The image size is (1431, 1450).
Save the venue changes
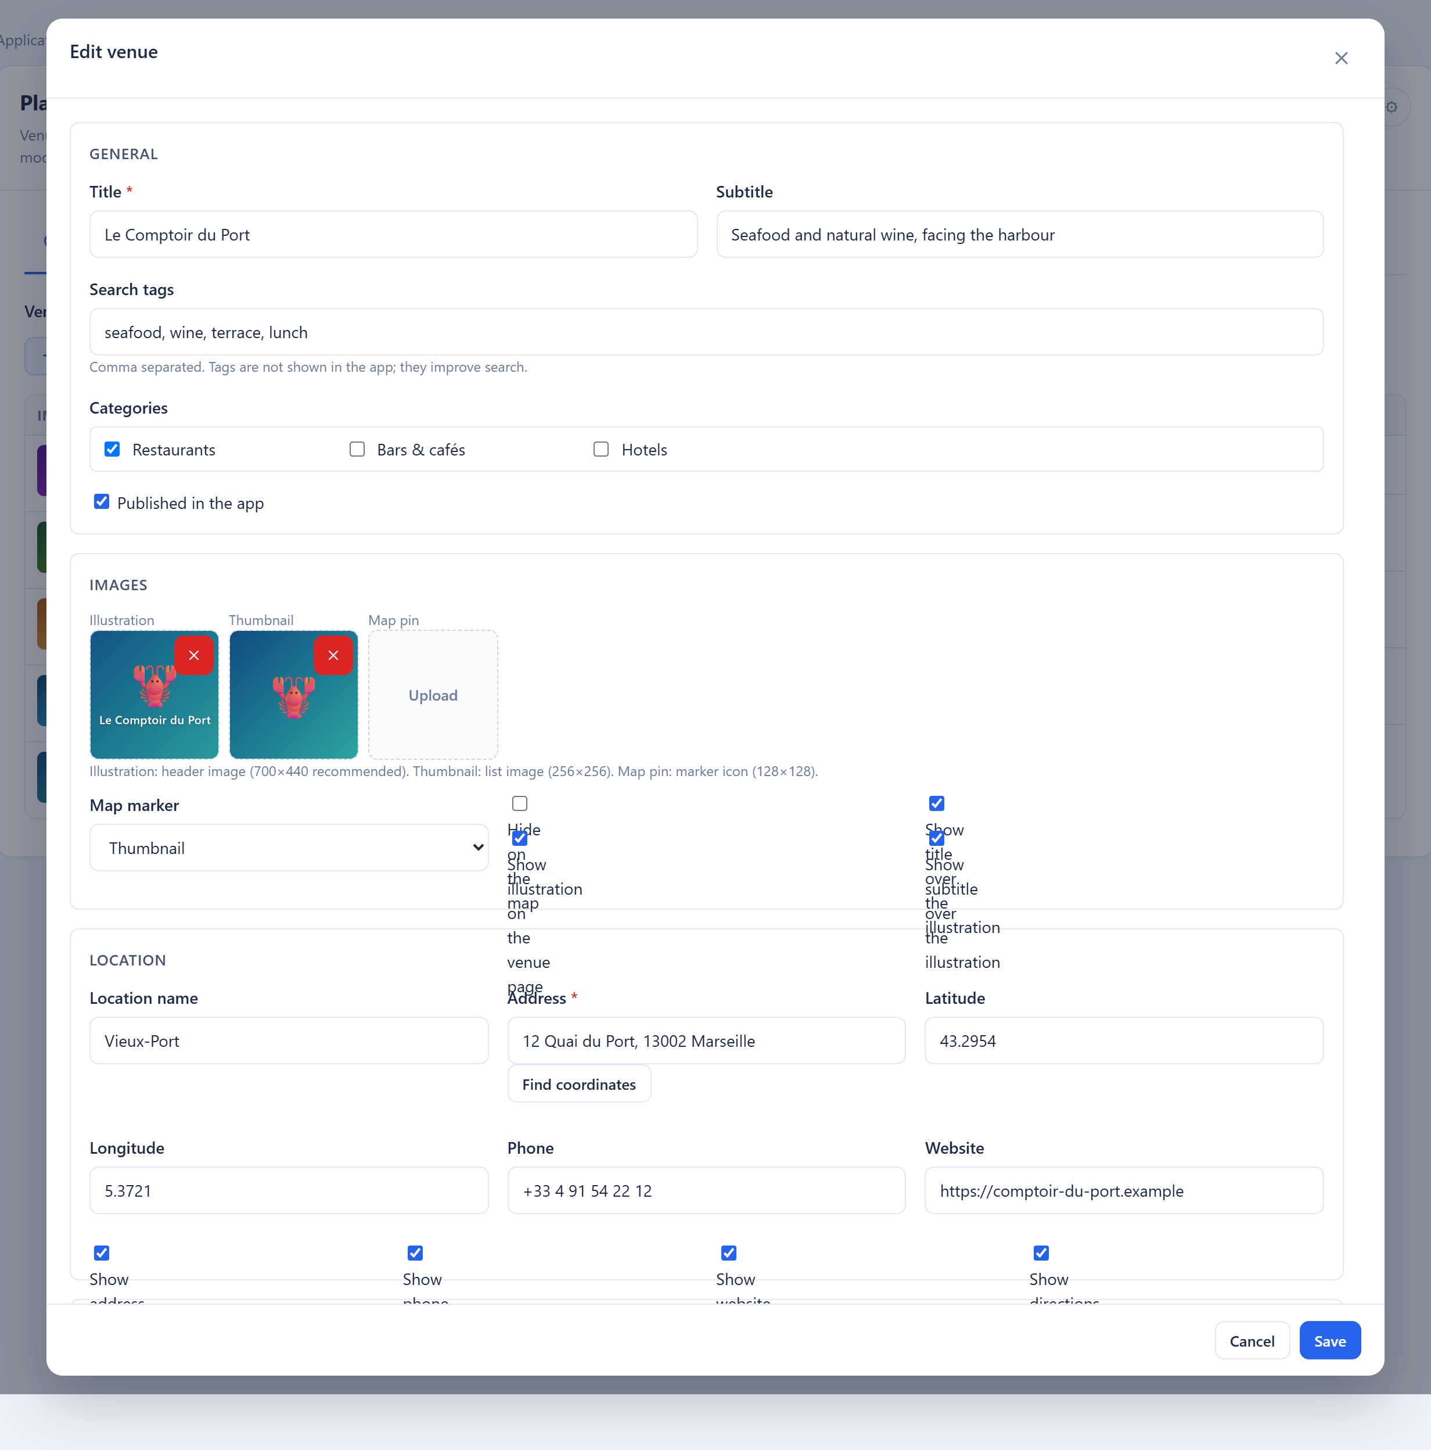[x=1330, y=1340]
